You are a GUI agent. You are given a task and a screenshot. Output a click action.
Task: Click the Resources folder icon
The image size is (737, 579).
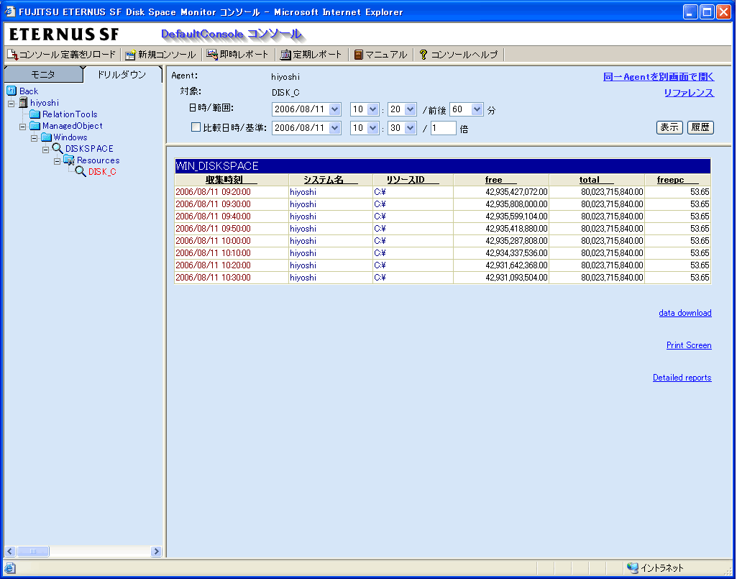pos(69,160)
